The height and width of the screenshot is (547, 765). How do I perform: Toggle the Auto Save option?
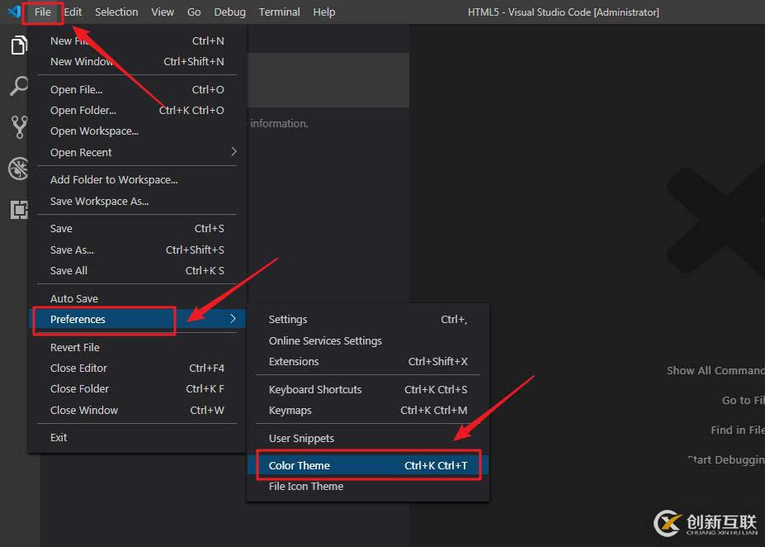pyautogui.click(x=137, y=298)
